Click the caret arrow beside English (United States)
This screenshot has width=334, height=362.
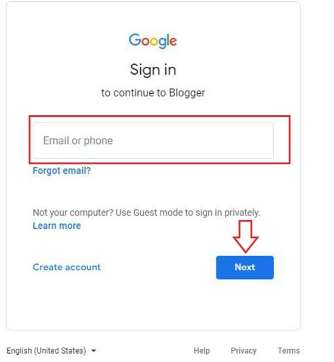(94, 351)
